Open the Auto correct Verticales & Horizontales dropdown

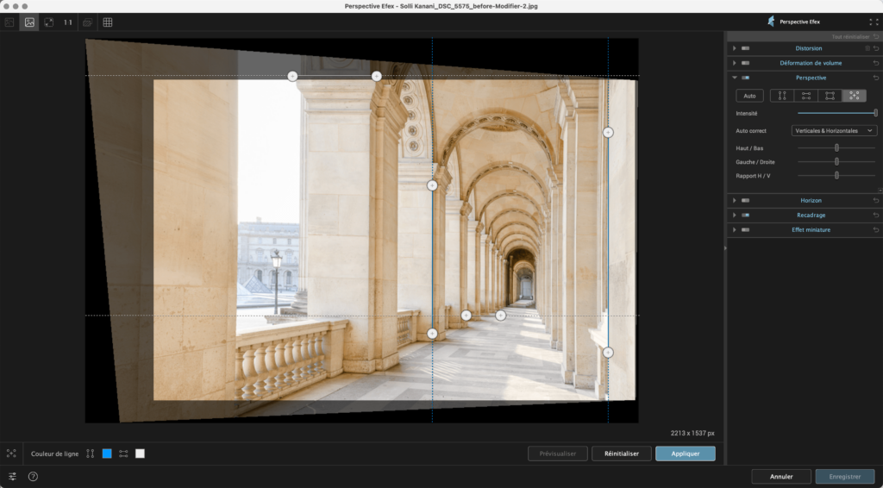click(834, 130)
